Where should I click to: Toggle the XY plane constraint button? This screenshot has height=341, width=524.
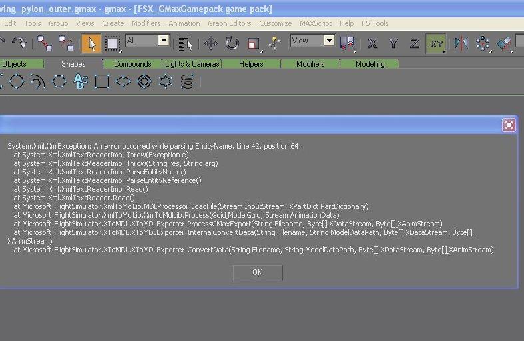coord(436,43)
